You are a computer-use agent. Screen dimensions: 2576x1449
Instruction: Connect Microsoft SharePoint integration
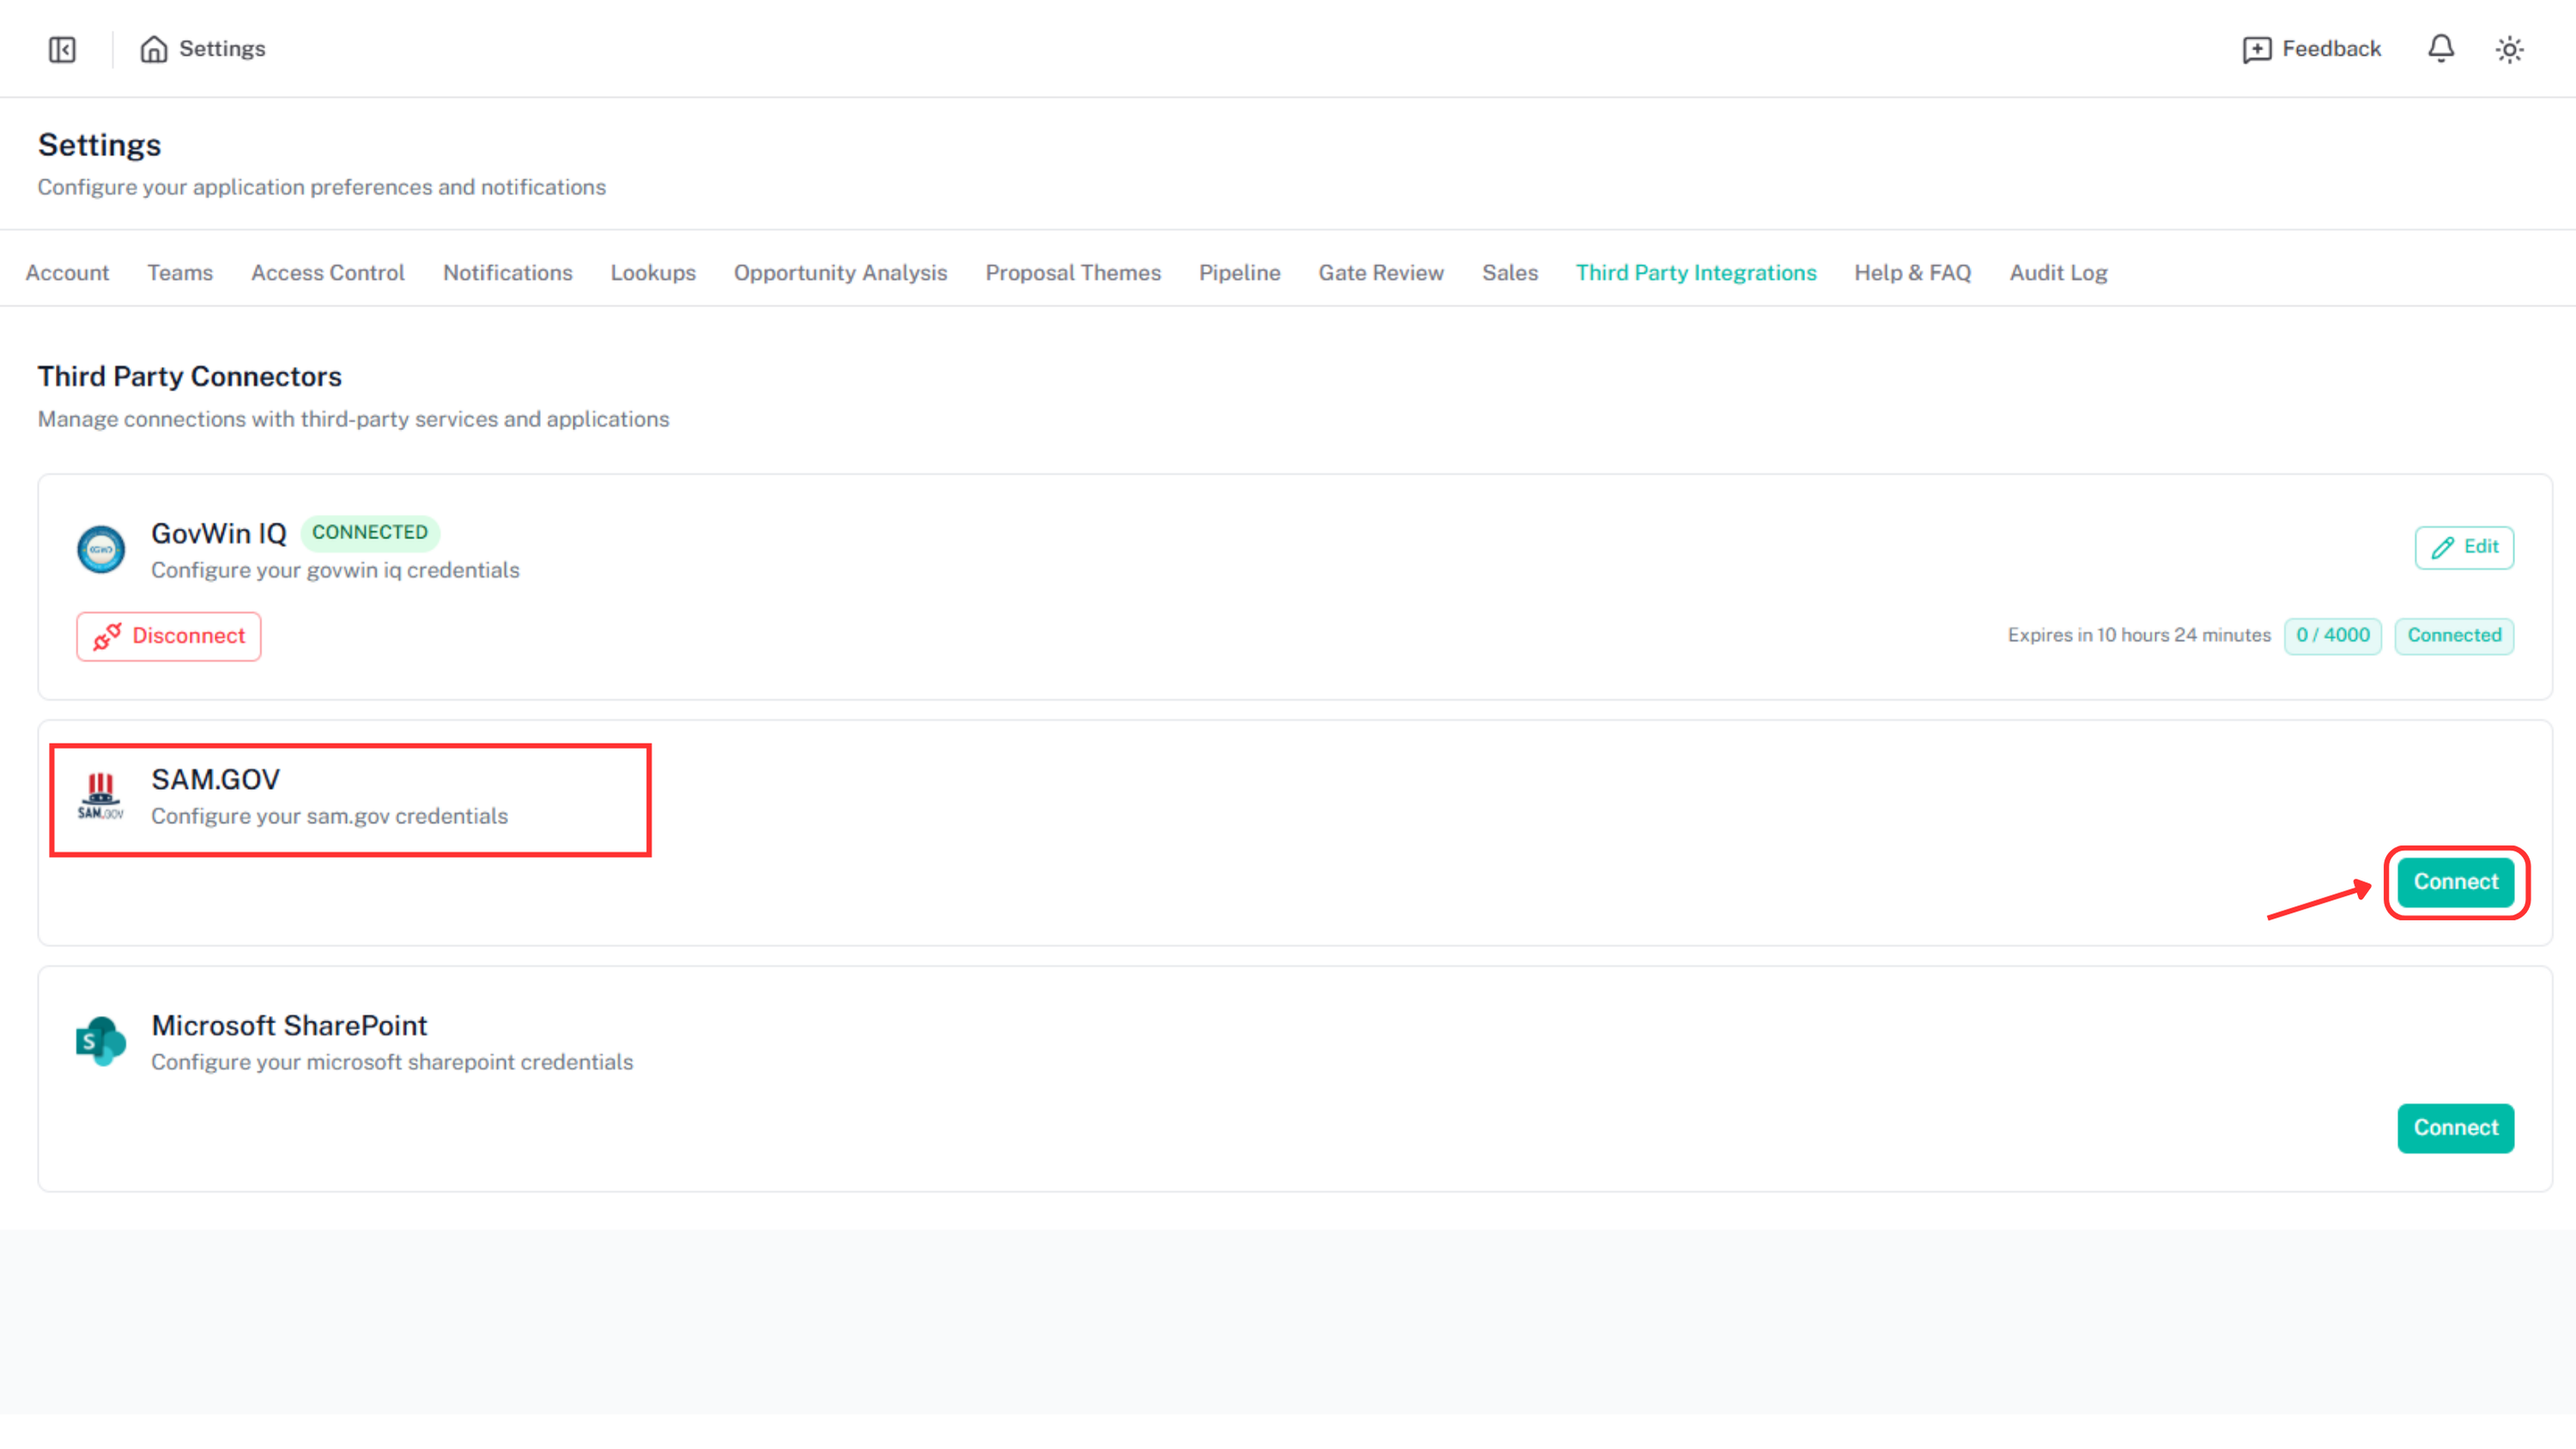coord(2455,1127)
